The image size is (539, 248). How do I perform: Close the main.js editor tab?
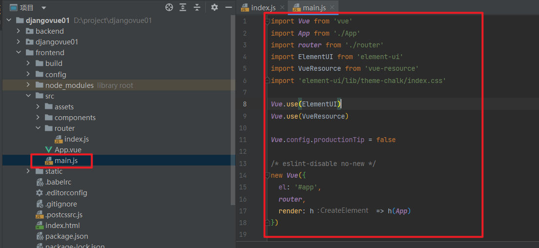point(332,7)
